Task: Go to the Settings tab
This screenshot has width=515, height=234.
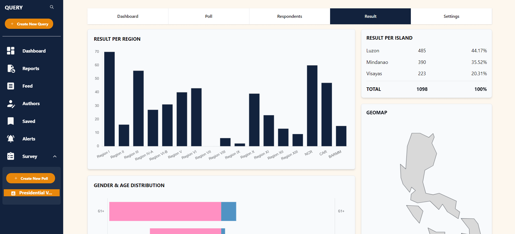Action: pyautogui.click(x=451, y=16)
